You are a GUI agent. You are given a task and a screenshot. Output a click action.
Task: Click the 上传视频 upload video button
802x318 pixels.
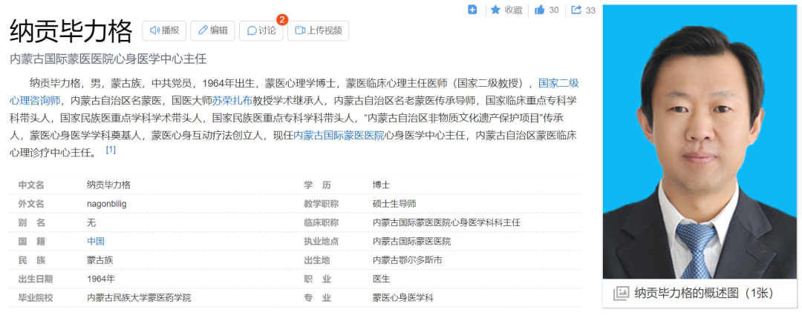[x=318, y=30]
